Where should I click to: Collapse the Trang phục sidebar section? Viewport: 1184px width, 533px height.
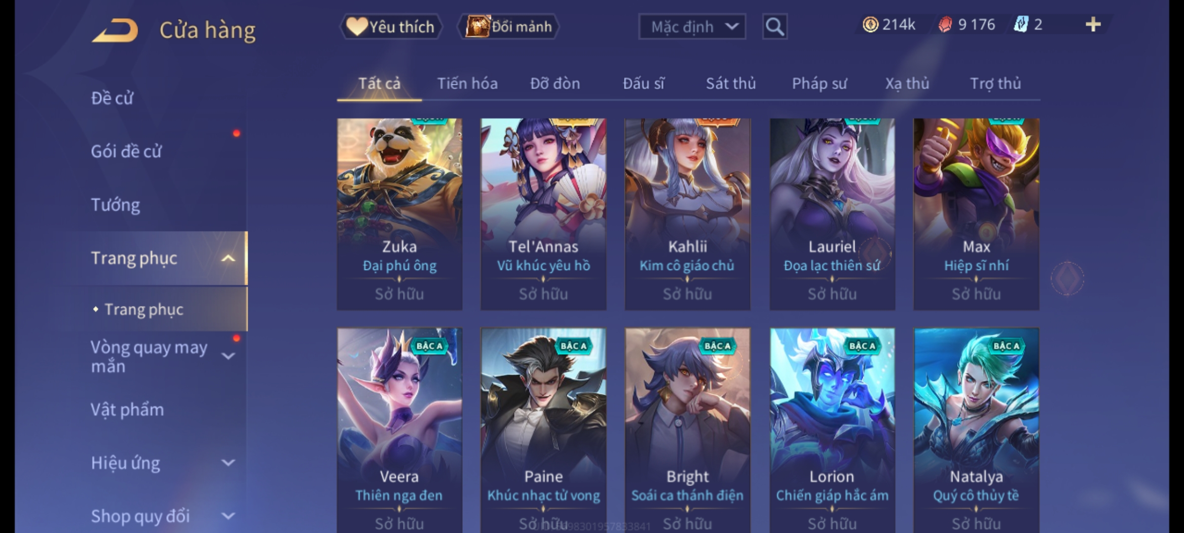[x=228, y=258]
